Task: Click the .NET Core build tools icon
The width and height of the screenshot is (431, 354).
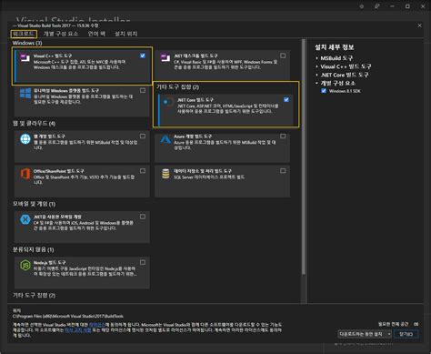Action: [x=167, y=102]
